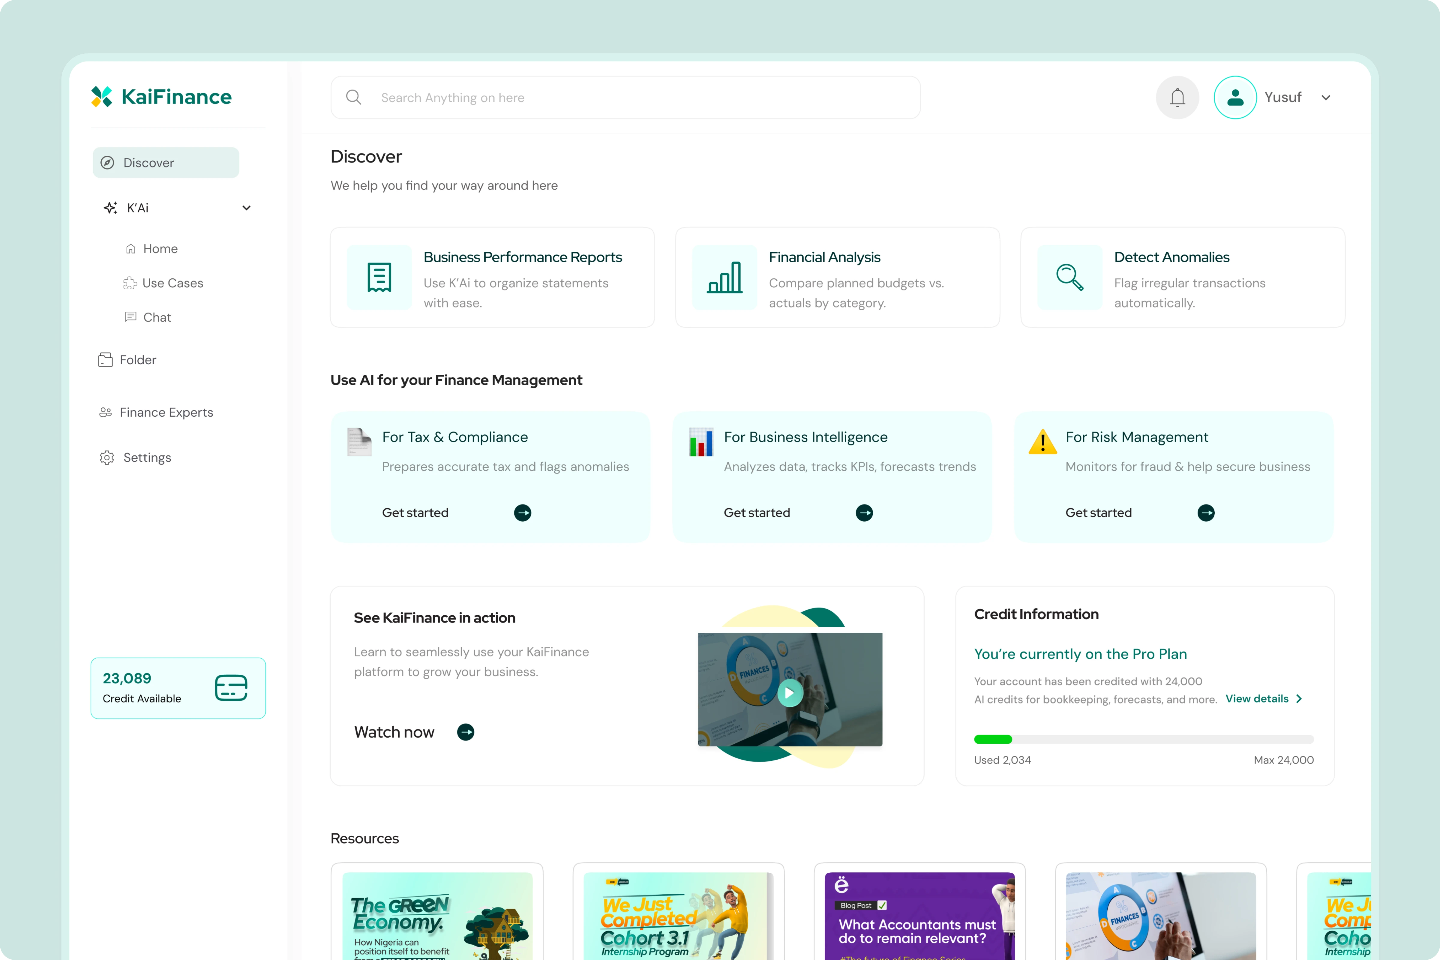Viewport: 1440px width, 960px height.
Task: Click the Detect Anomalies magnifier icon
Action: click(1069, 277)
